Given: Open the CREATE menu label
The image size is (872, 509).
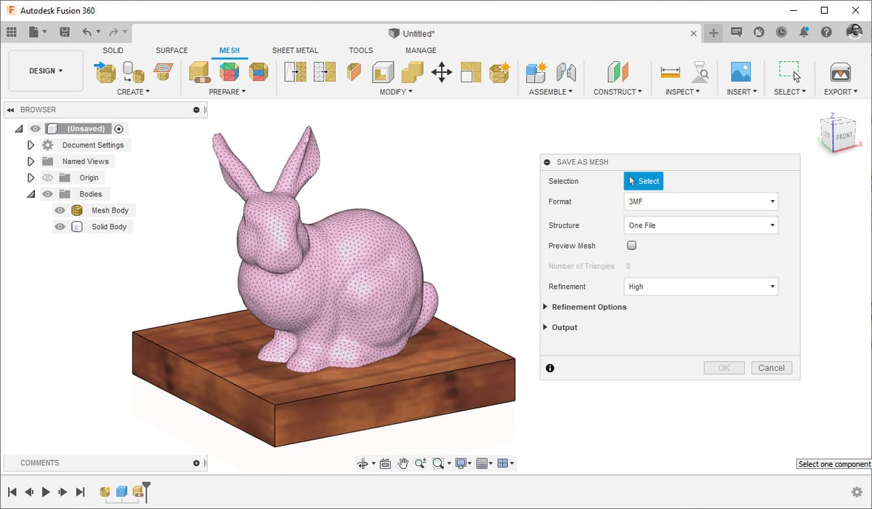Looking at the screenshot, I should tap(133, 92).
